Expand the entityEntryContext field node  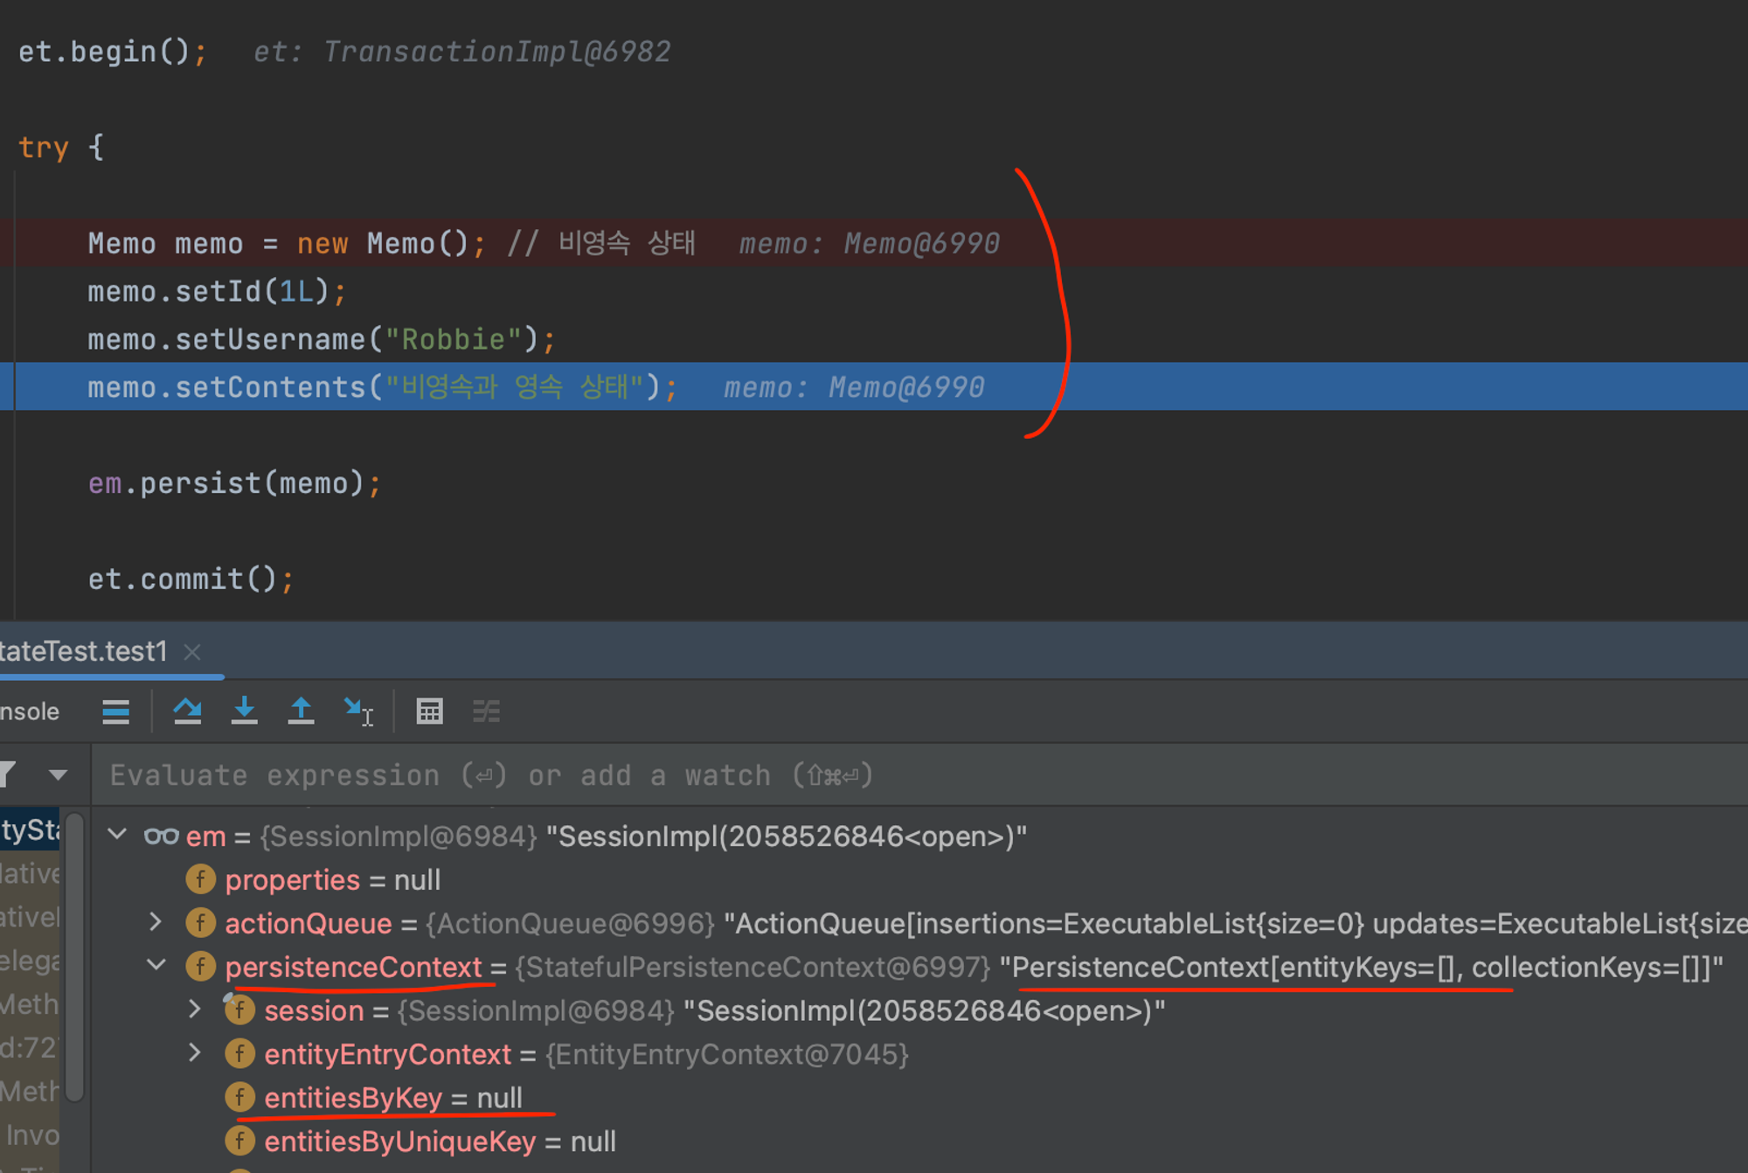point(195,1053)
